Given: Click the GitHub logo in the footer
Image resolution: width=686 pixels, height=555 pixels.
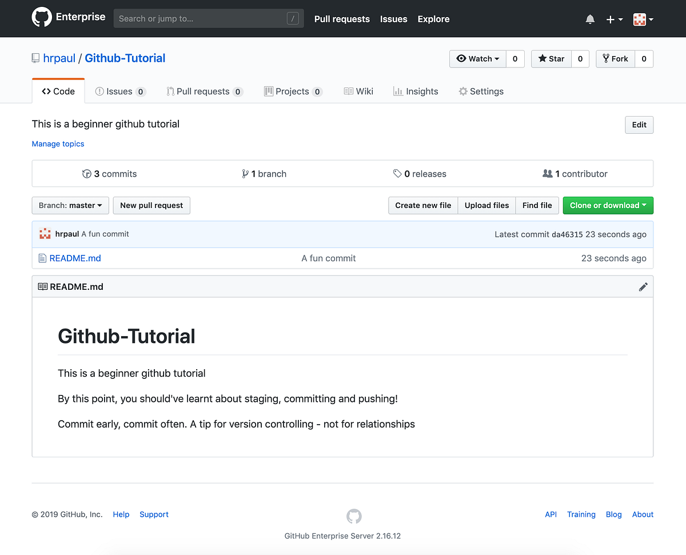Looking at the screenshot, I should (x=354, y=516).
